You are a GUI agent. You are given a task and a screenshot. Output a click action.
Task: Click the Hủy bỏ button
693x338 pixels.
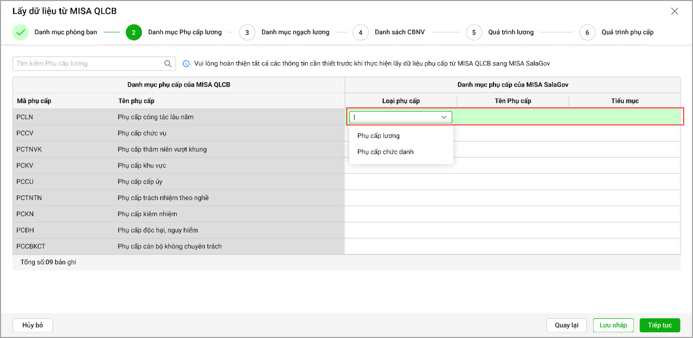coord(33,325)
